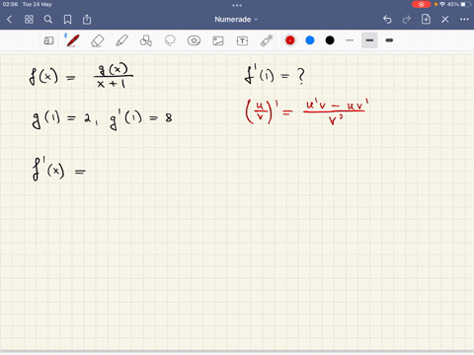Open the Shapes tool
This screenshot has height=355, width=474.
click(x=145, y=40)
